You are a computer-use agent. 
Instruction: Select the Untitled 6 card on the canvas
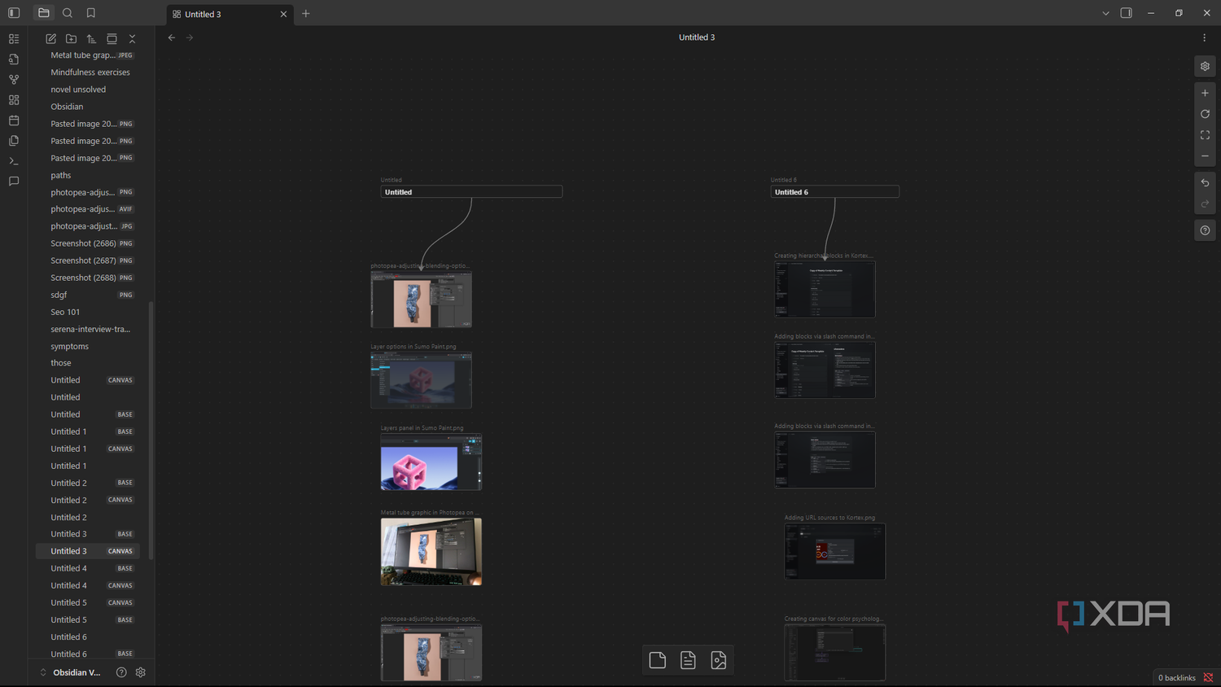(835, 192)
